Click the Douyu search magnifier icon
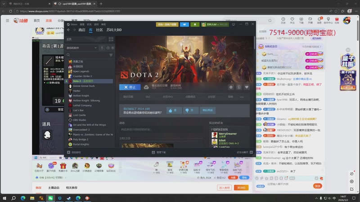360x202 pixels. click(270, 21)
